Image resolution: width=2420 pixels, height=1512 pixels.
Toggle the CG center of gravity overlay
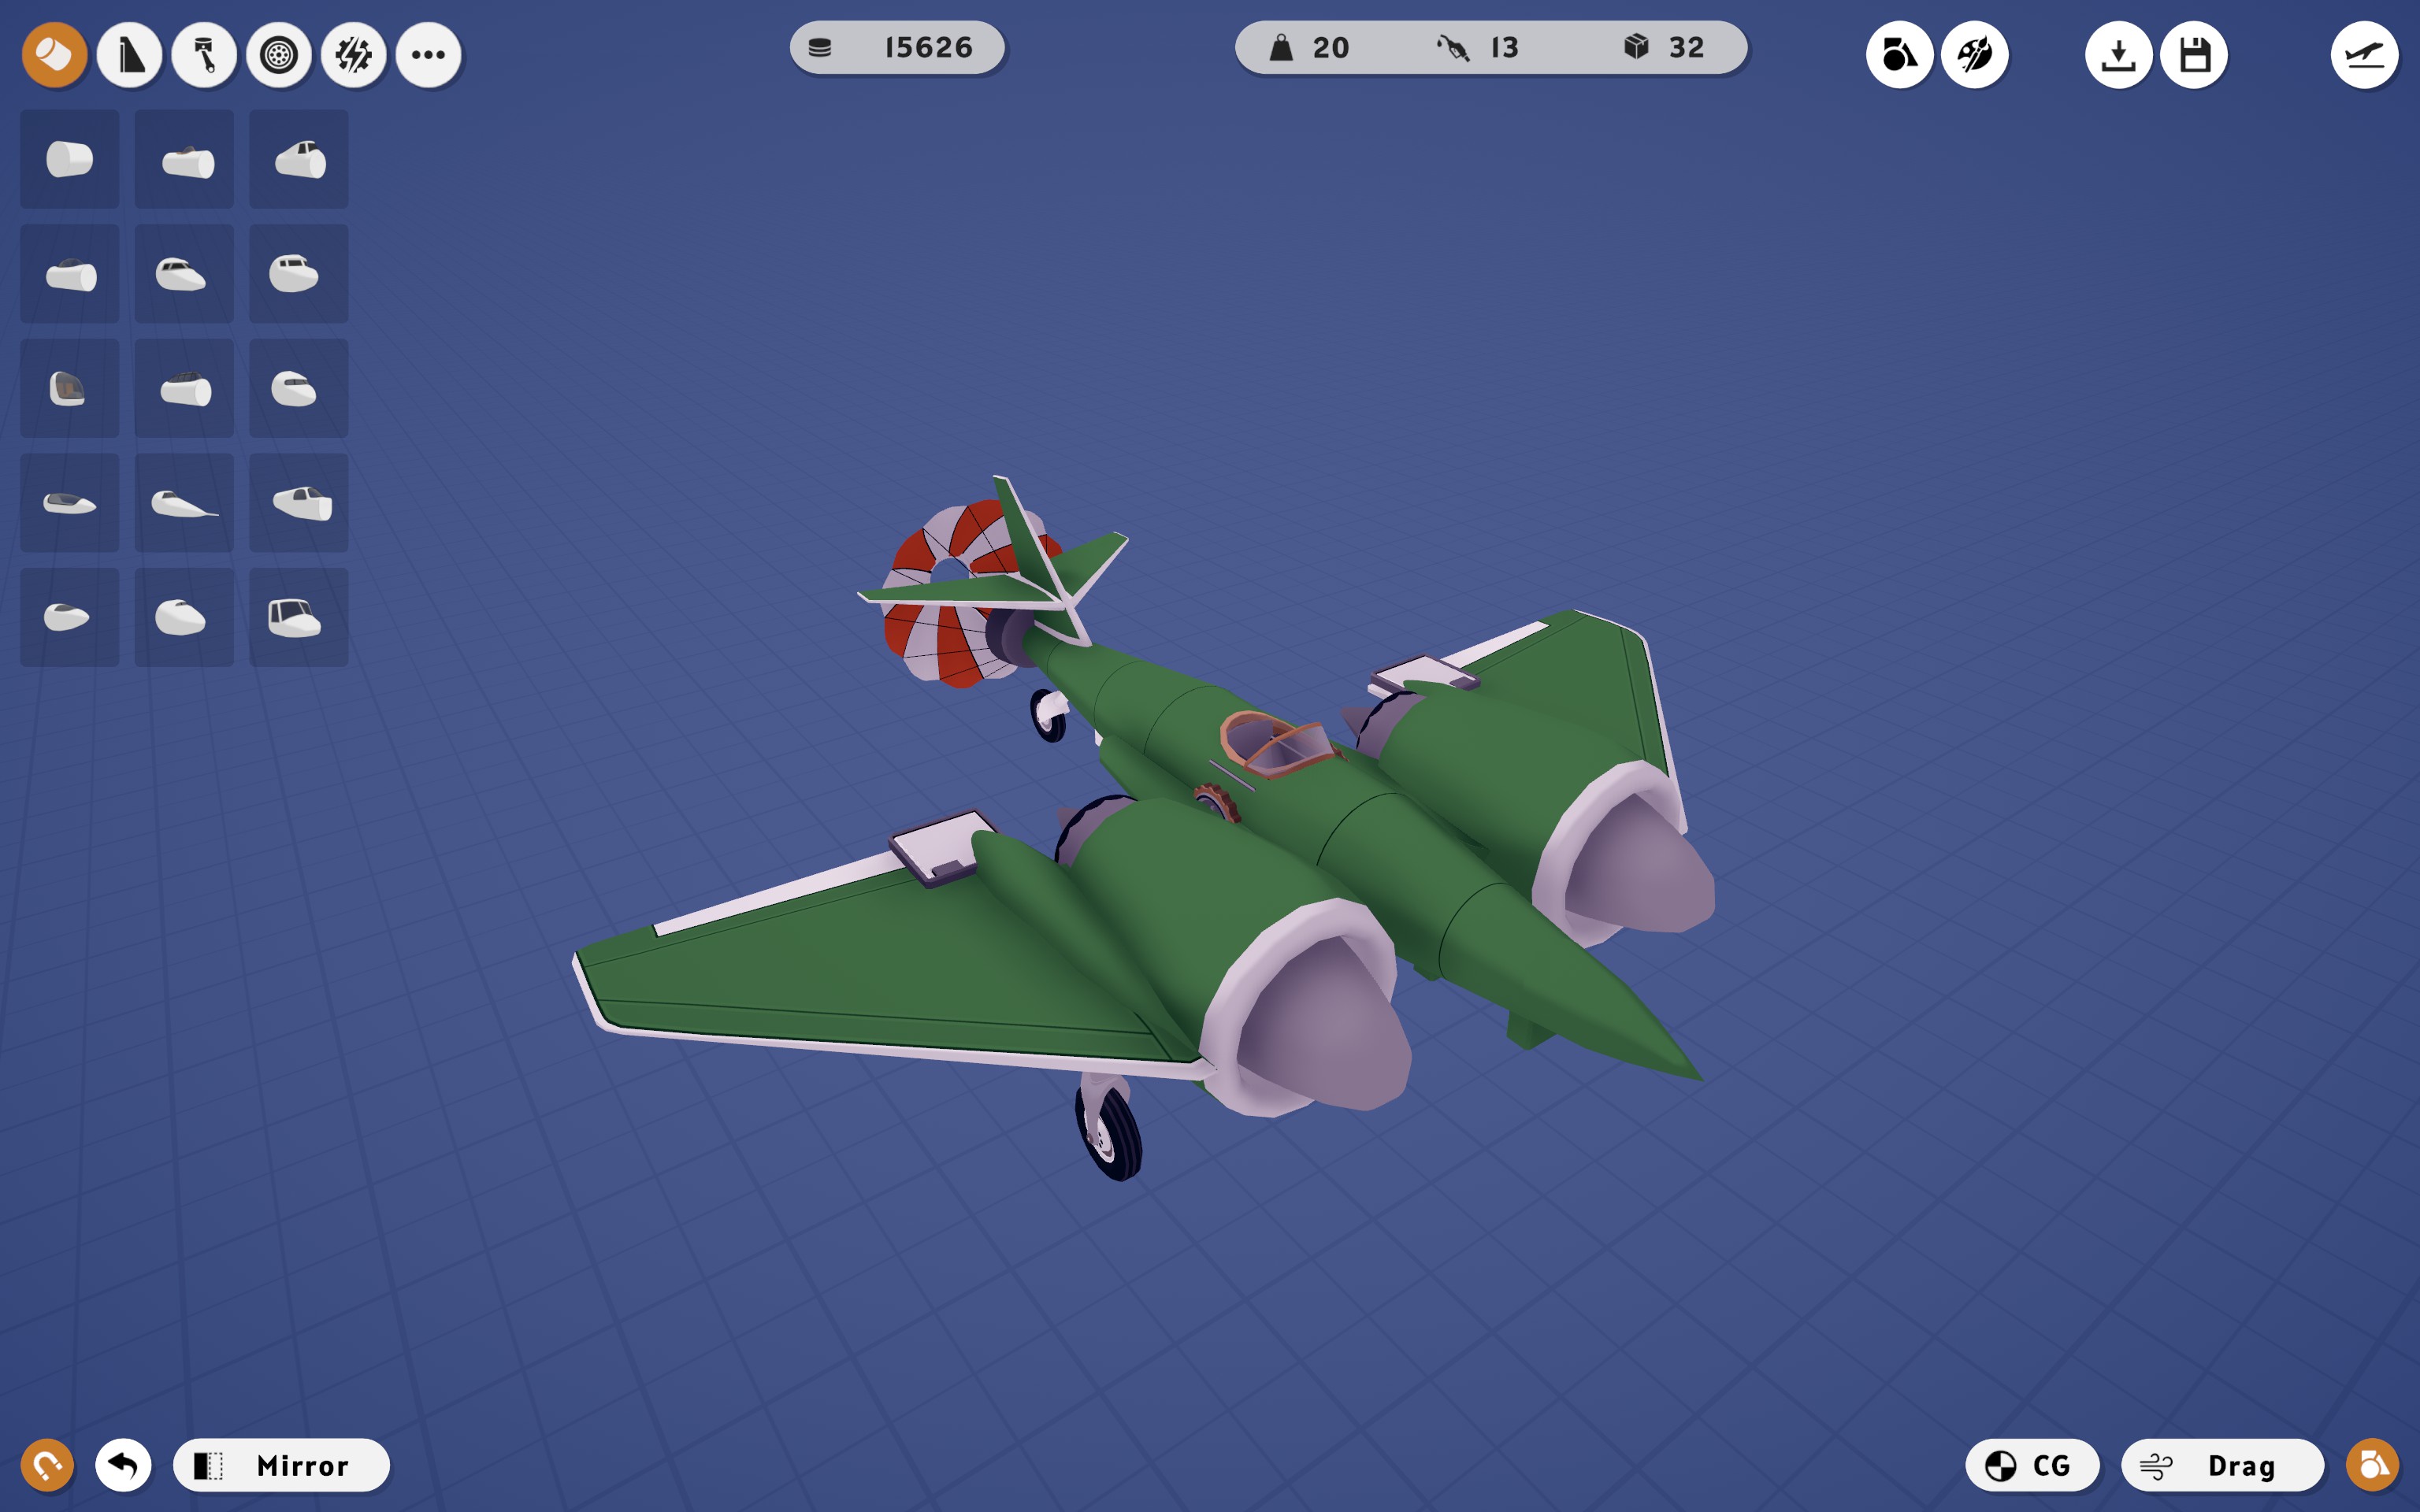pos(2031,1465)
